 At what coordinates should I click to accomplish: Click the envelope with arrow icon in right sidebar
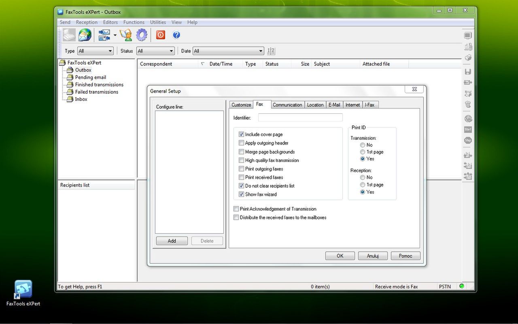(468, 82)
